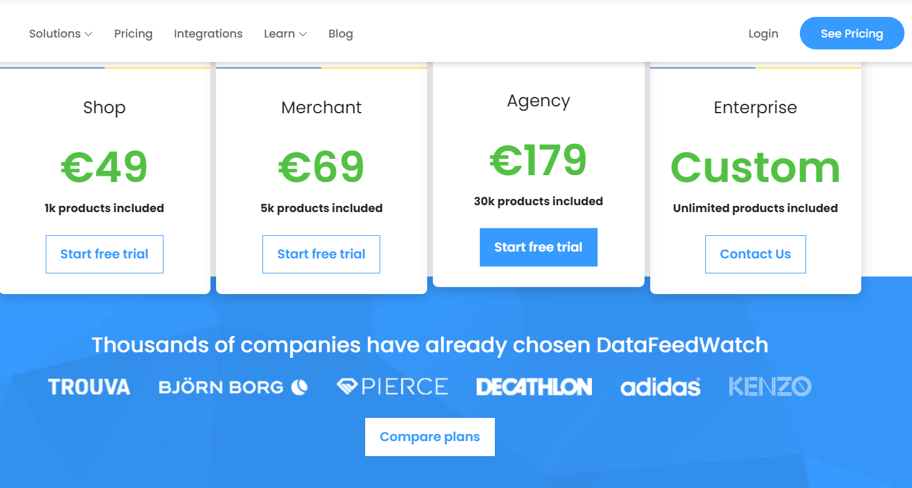Screen dimensions: 912x488
Task: Click the Login link
Action: 763,34
